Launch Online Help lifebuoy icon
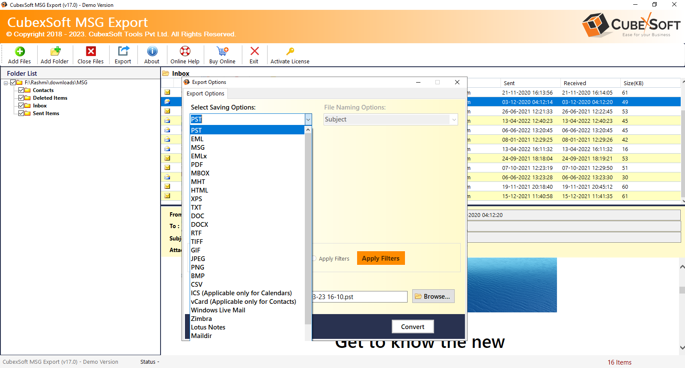Image resolution: width=685 pixels, height=368 pixels. [x=185, y=52]
